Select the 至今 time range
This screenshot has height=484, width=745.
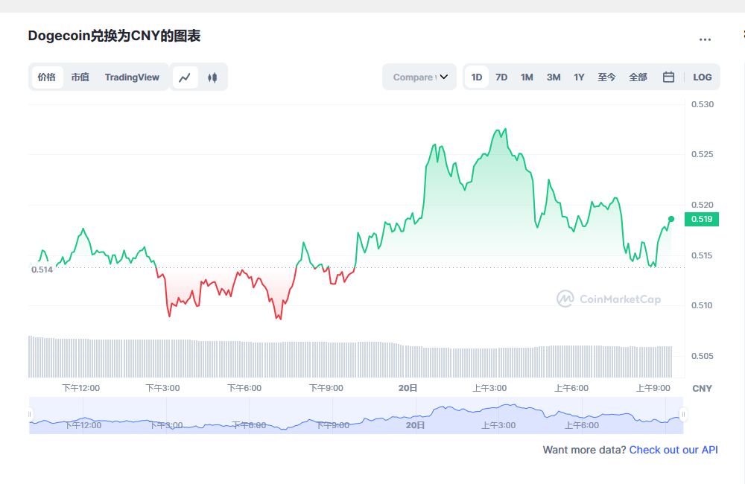[606, 77]
